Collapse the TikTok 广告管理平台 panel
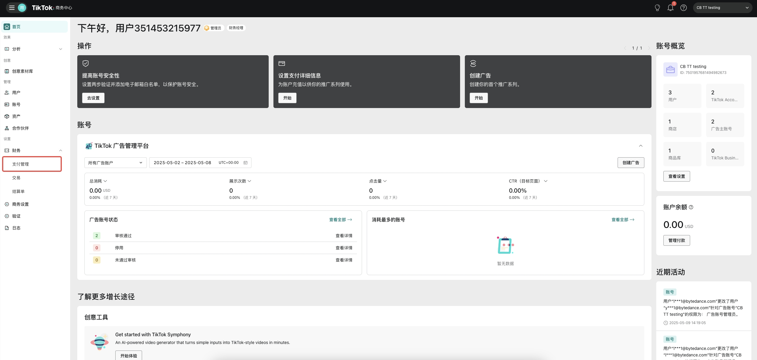Viewport: 757px width, 360px height. point(640,146)
